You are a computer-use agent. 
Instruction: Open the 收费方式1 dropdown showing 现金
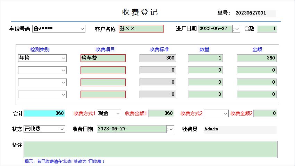click(109, 113)
